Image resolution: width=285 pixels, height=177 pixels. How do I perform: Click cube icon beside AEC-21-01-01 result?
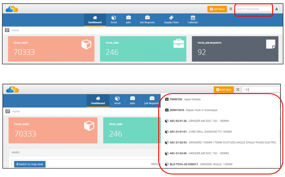pyautogui.click(x=166, y=132)
